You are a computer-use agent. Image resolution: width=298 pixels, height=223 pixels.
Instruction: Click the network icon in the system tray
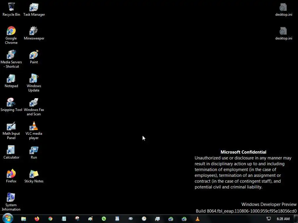(x=269, y=219)
